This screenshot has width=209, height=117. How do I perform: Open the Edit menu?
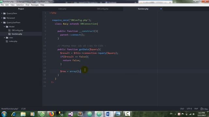coord(7,5)
